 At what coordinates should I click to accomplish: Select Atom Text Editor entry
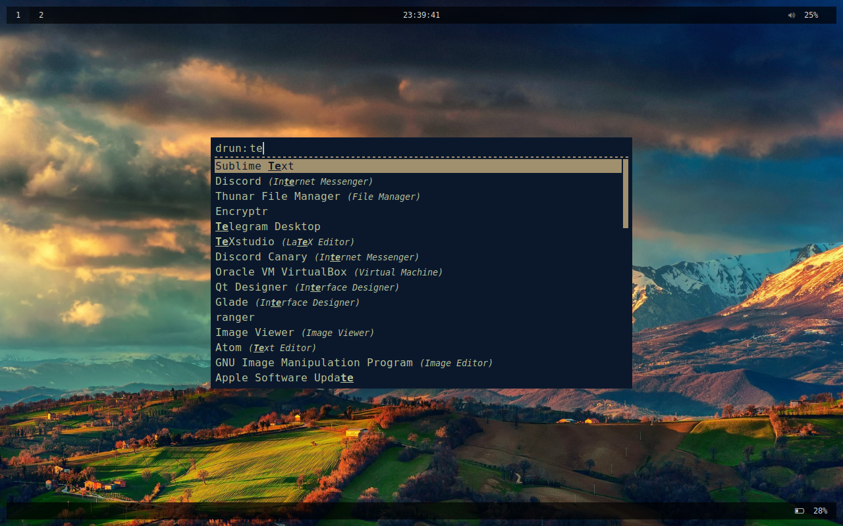tap(418, 348)
